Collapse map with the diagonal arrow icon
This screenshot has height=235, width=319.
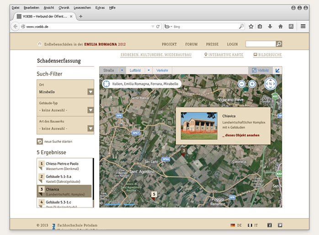tap(277, 71)
